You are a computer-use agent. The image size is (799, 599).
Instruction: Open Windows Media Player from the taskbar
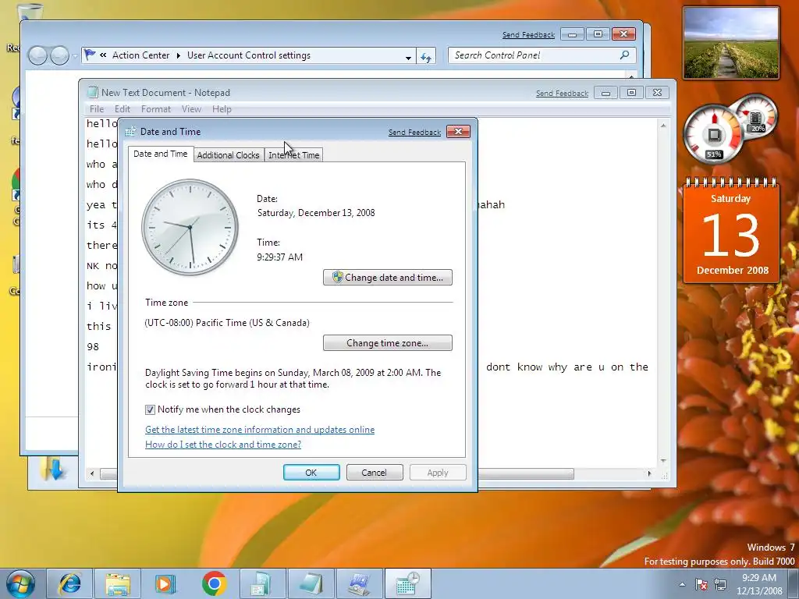click(165, 583)
